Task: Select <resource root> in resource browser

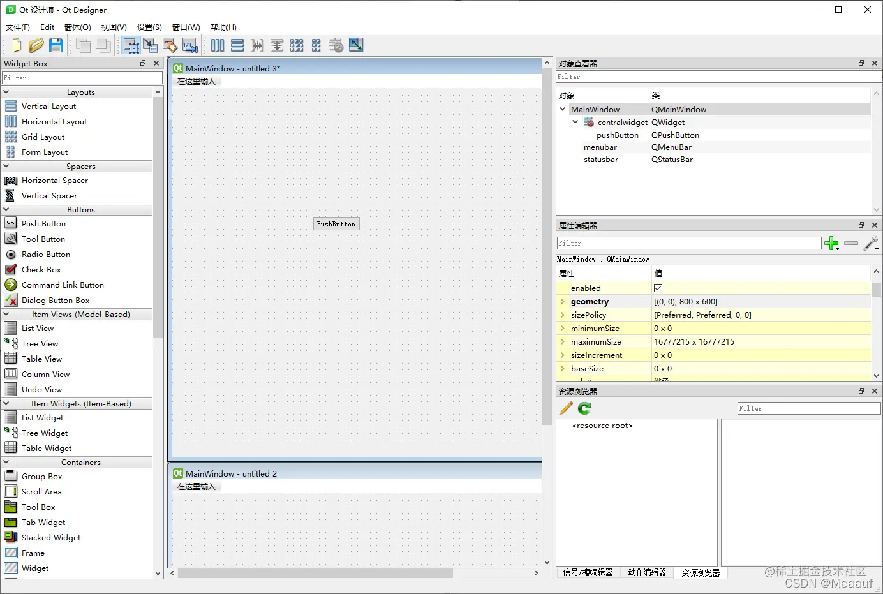Action: tap(602, 426)
